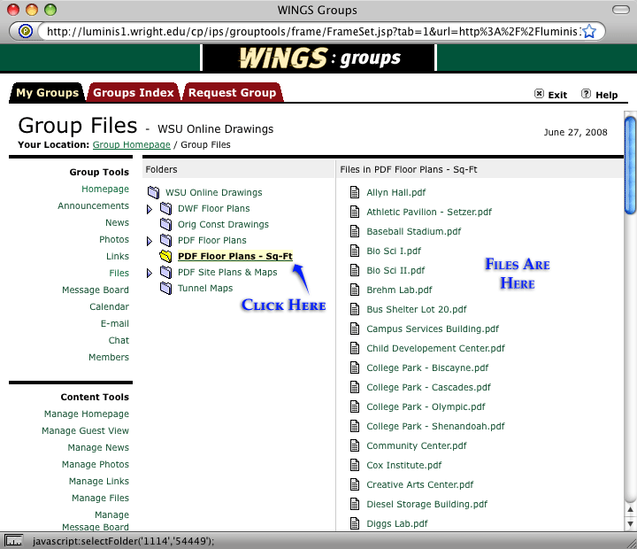This screenshot has height=549, width=637.
Task: Click the WSU Online Drawings folder icon
Action: [x=154, y=193]
